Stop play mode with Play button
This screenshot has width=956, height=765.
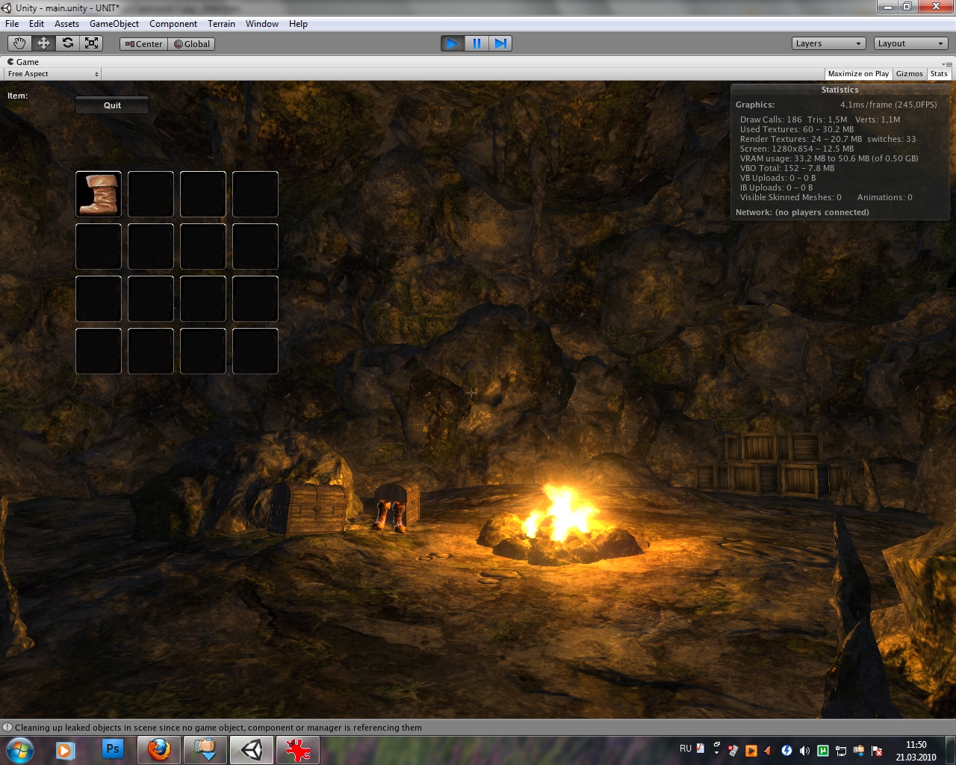point(452,43)
